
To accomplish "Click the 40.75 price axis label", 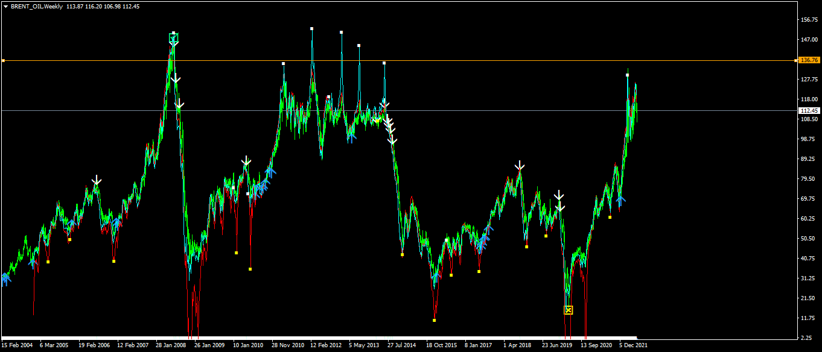I will 809,258.
